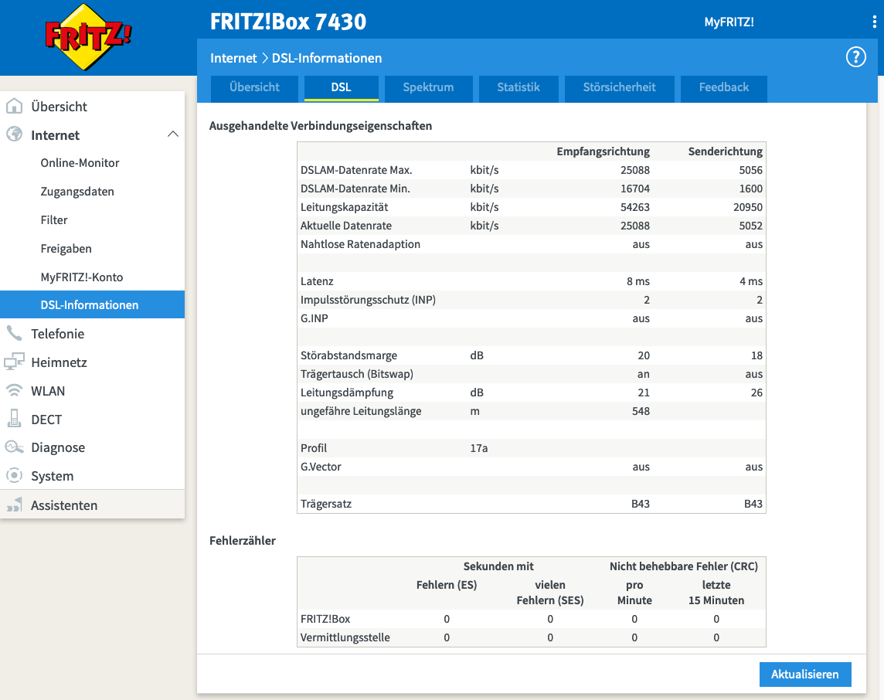The height and width of the screenshot is (700, 884).
Task: Click the DSLAM-Datenrate Min. value 16704
Action: (635, 189)
